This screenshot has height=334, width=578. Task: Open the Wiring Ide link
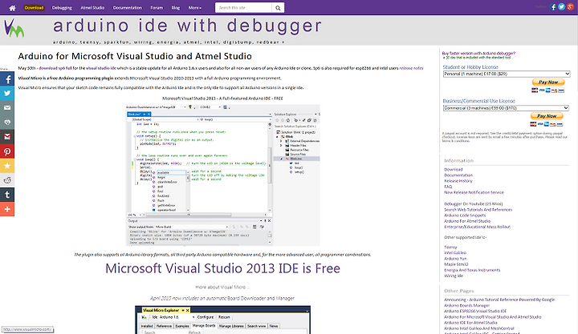[x=454, y=276]
